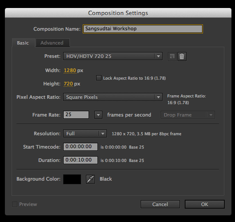
Task: Click the Frame Rate input field
Action: click(x=76, y=115)
